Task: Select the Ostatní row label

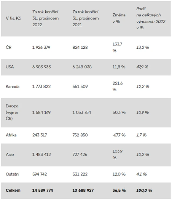Action: click(x=13, y=174)
